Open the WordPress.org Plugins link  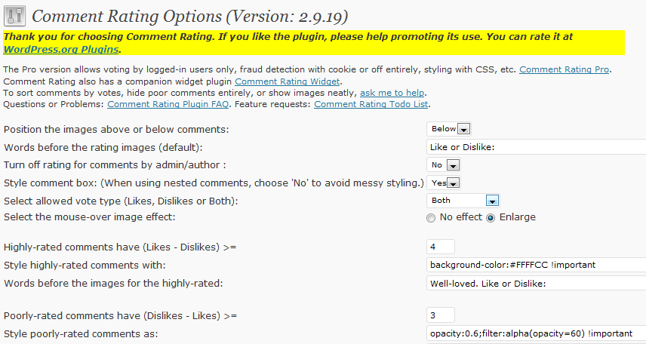[x=61, y=50]
